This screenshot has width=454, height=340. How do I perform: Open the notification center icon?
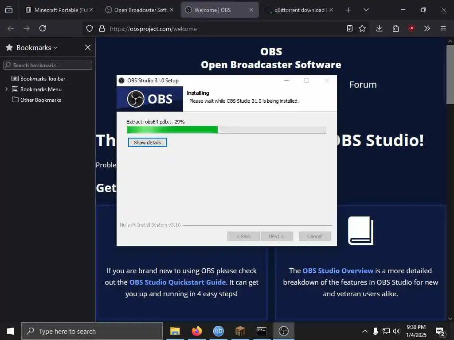click(440, 331)
